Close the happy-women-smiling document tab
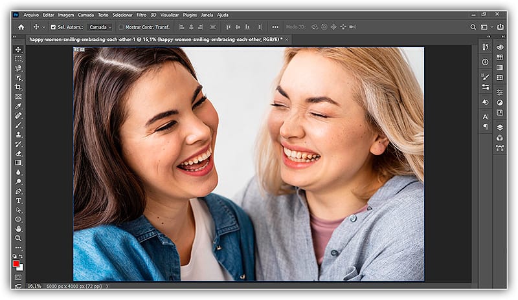Screen dimensions: 518x300 (x=286, y=39)
